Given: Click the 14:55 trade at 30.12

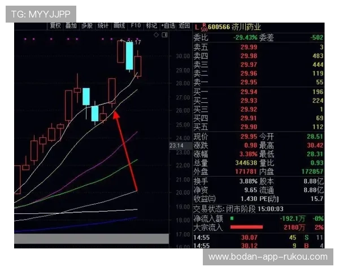Looking at the screenshot, I should [258, 246].
